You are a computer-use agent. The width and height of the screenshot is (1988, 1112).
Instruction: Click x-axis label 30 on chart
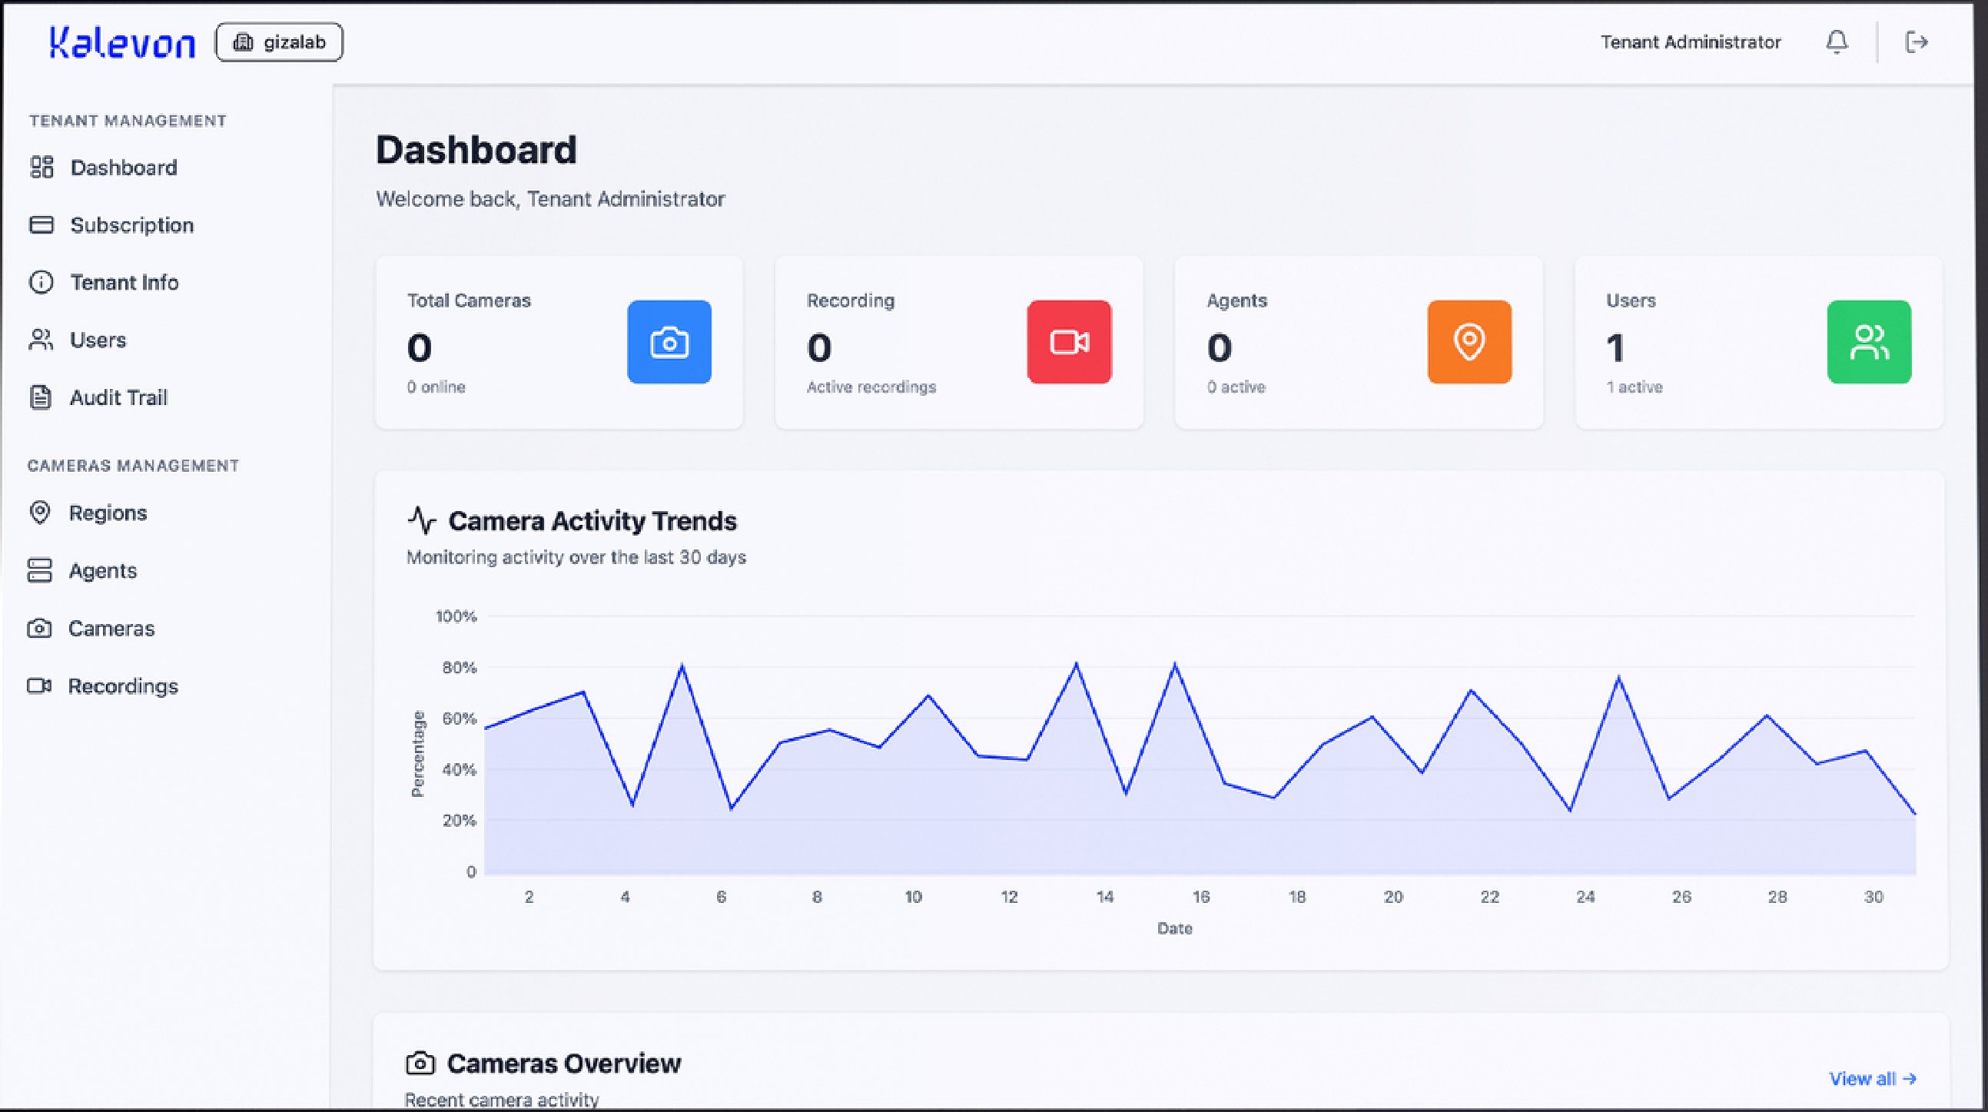pyautogui.click(x=1873, y=897)
